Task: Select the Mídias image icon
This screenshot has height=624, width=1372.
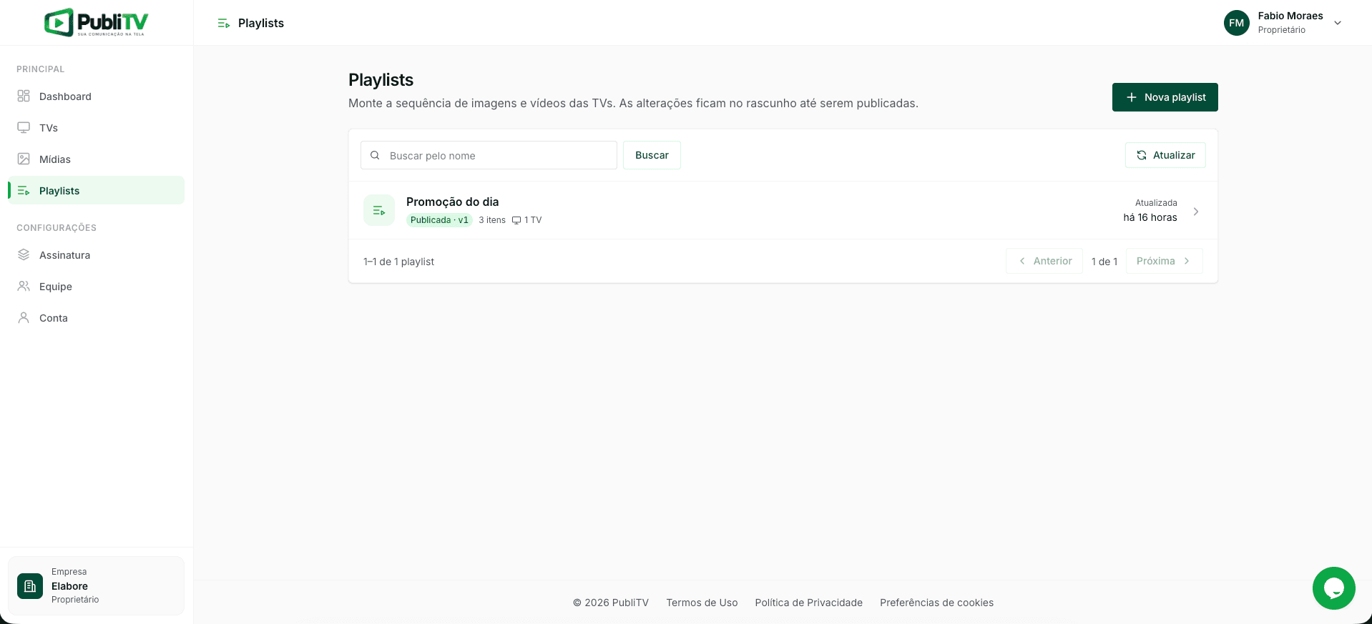Action: 24,159
